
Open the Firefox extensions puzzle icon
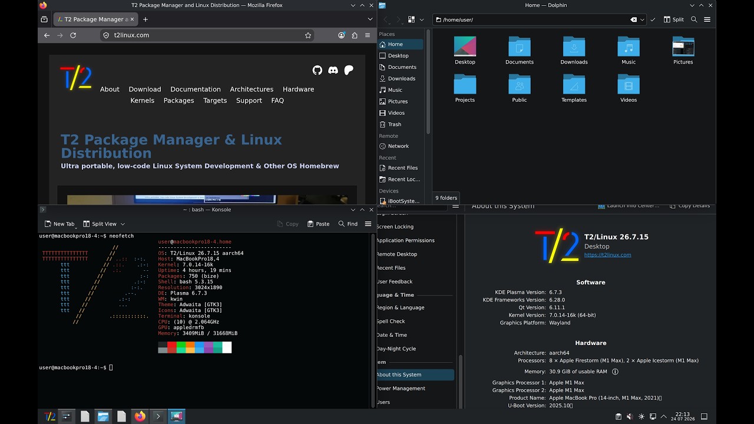click(354, 35)
